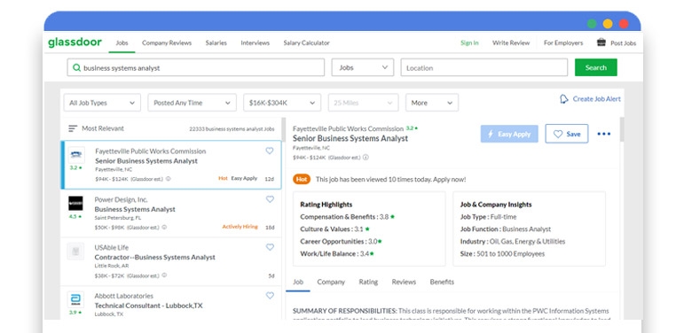Click the Location input field
Screen dimensions: 676x333
(x=484, y=67)
